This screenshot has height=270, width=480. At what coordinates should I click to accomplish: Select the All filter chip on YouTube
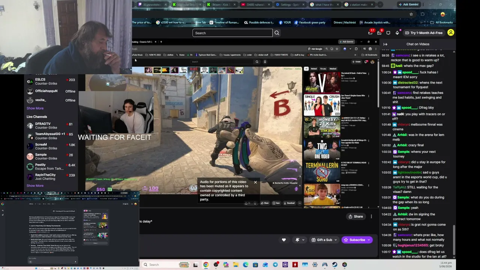[306, 69]
